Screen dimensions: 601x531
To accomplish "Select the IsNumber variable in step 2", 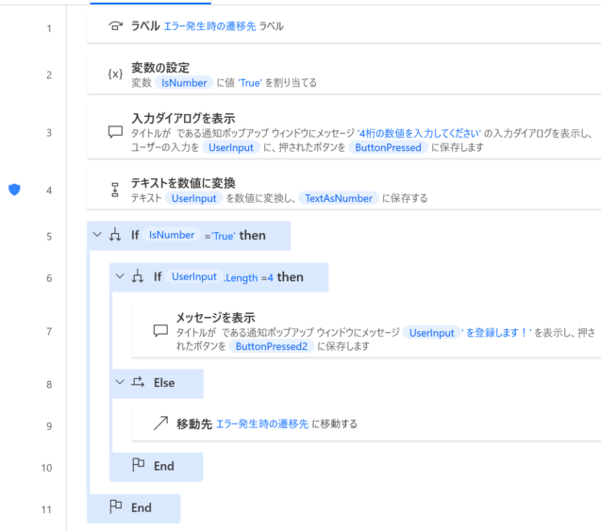I will click(184, 83).
